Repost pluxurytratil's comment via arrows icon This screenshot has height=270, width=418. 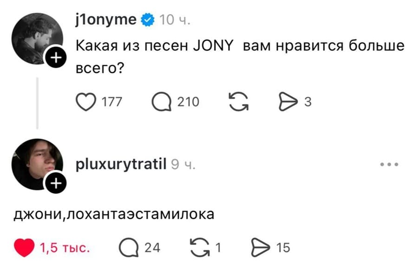200,247
